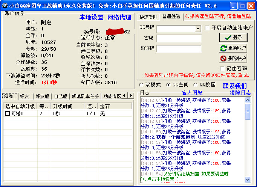The image size is (257, 187).
Task: Tick the 记住密码 checkbox
Action: click(222, 69)
